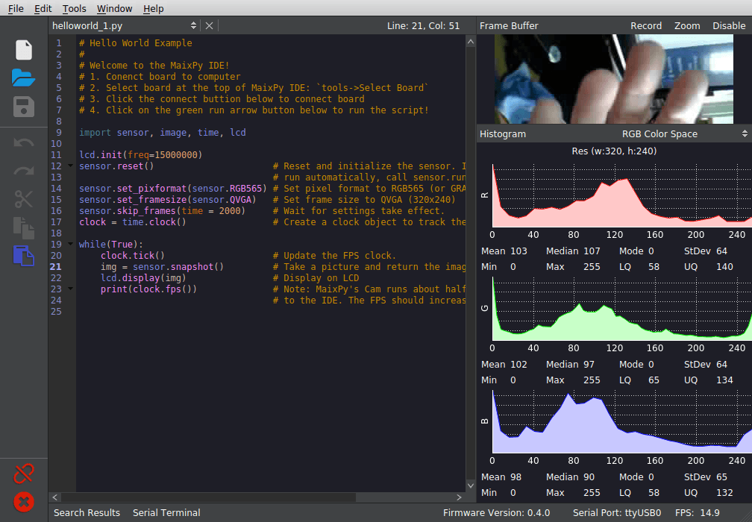The width and height of the screenshot is (752, 522).
Task: Click the Histogram panel title
Action: point(503,133)
